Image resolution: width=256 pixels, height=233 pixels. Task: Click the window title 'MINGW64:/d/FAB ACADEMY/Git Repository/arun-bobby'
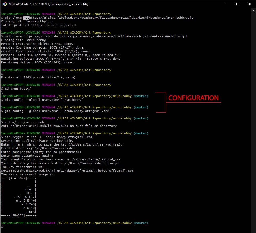tap(48, 4)
